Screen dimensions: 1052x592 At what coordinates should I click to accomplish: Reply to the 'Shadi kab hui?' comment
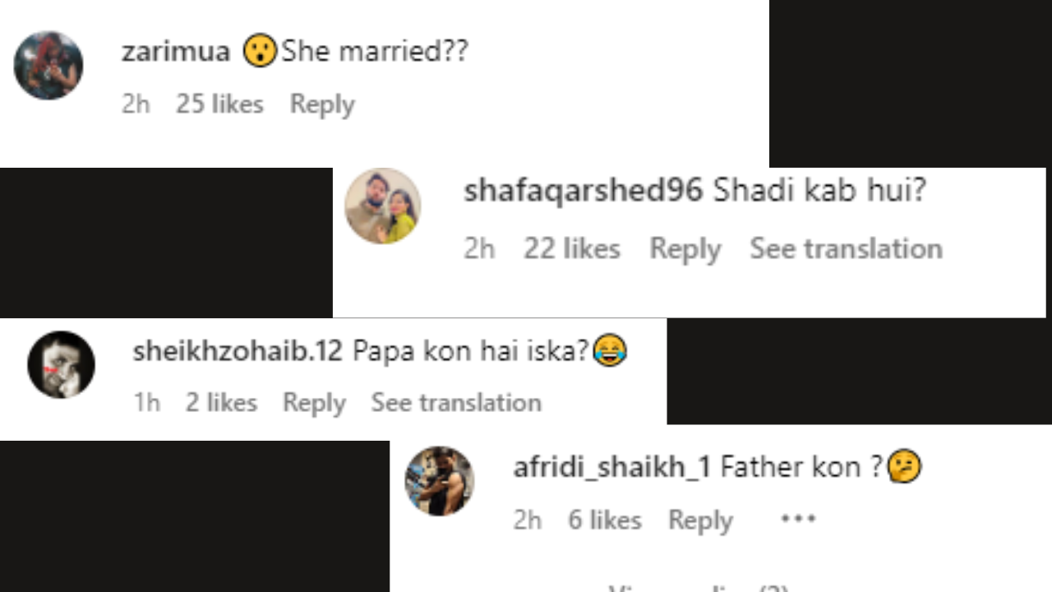[685, 249]
